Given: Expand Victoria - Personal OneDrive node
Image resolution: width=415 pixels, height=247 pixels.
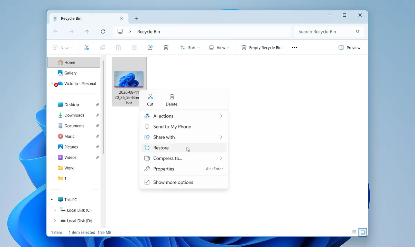Looking at the screenshot, I should coord(52,84).
